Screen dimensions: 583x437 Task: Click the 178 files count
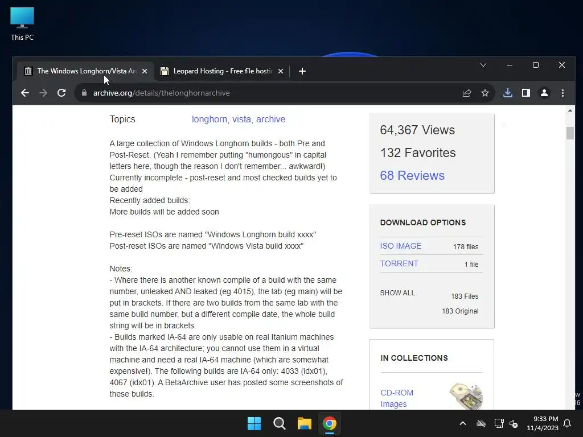pos(466,247)
